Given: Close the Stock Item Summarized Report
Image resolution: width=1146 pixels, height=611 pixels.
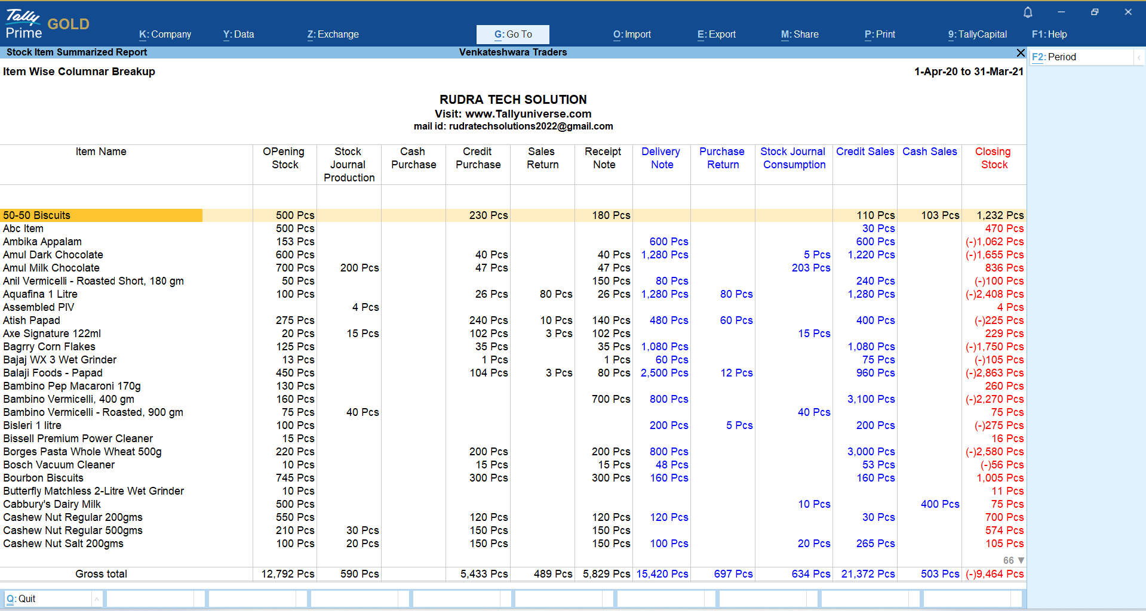Looking at the screenshot, I should 1021,53.
